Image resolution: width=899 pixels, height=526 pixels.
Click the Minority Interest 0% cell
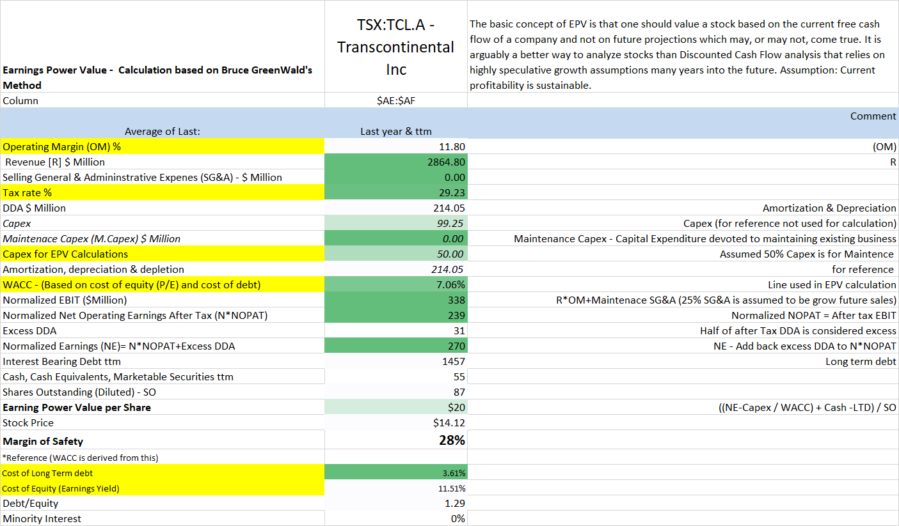(395, 518)
